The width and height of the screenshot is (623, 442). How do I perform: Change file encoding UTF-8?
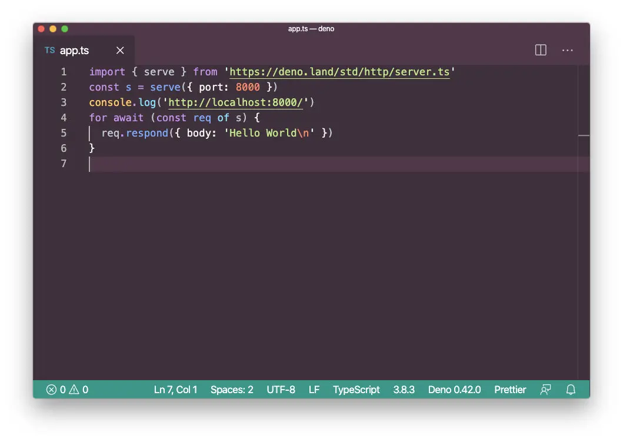point(281,390)
